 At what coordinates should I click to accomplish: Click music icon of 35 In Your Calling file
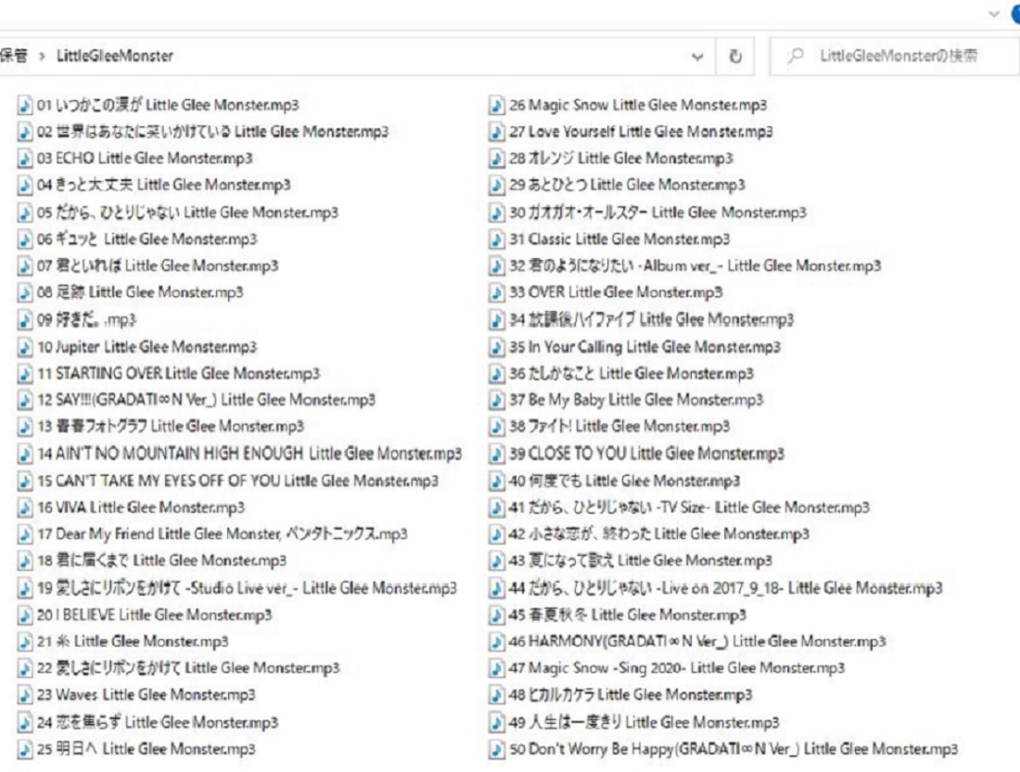pos(496,347)
